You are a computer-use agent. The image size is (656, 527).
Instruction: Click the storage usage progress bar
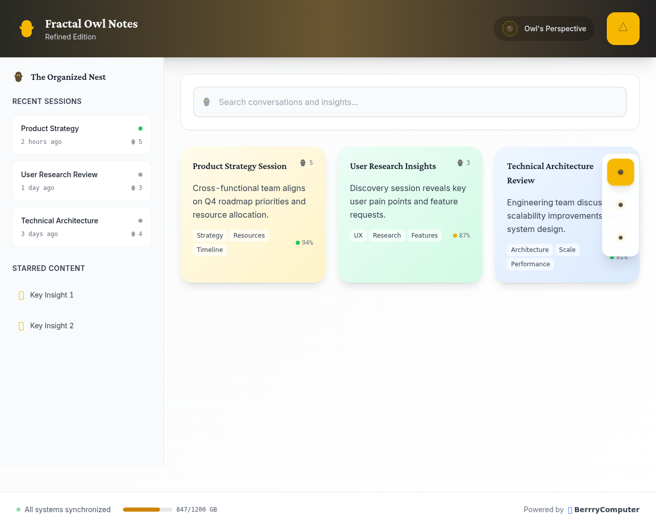148,510
